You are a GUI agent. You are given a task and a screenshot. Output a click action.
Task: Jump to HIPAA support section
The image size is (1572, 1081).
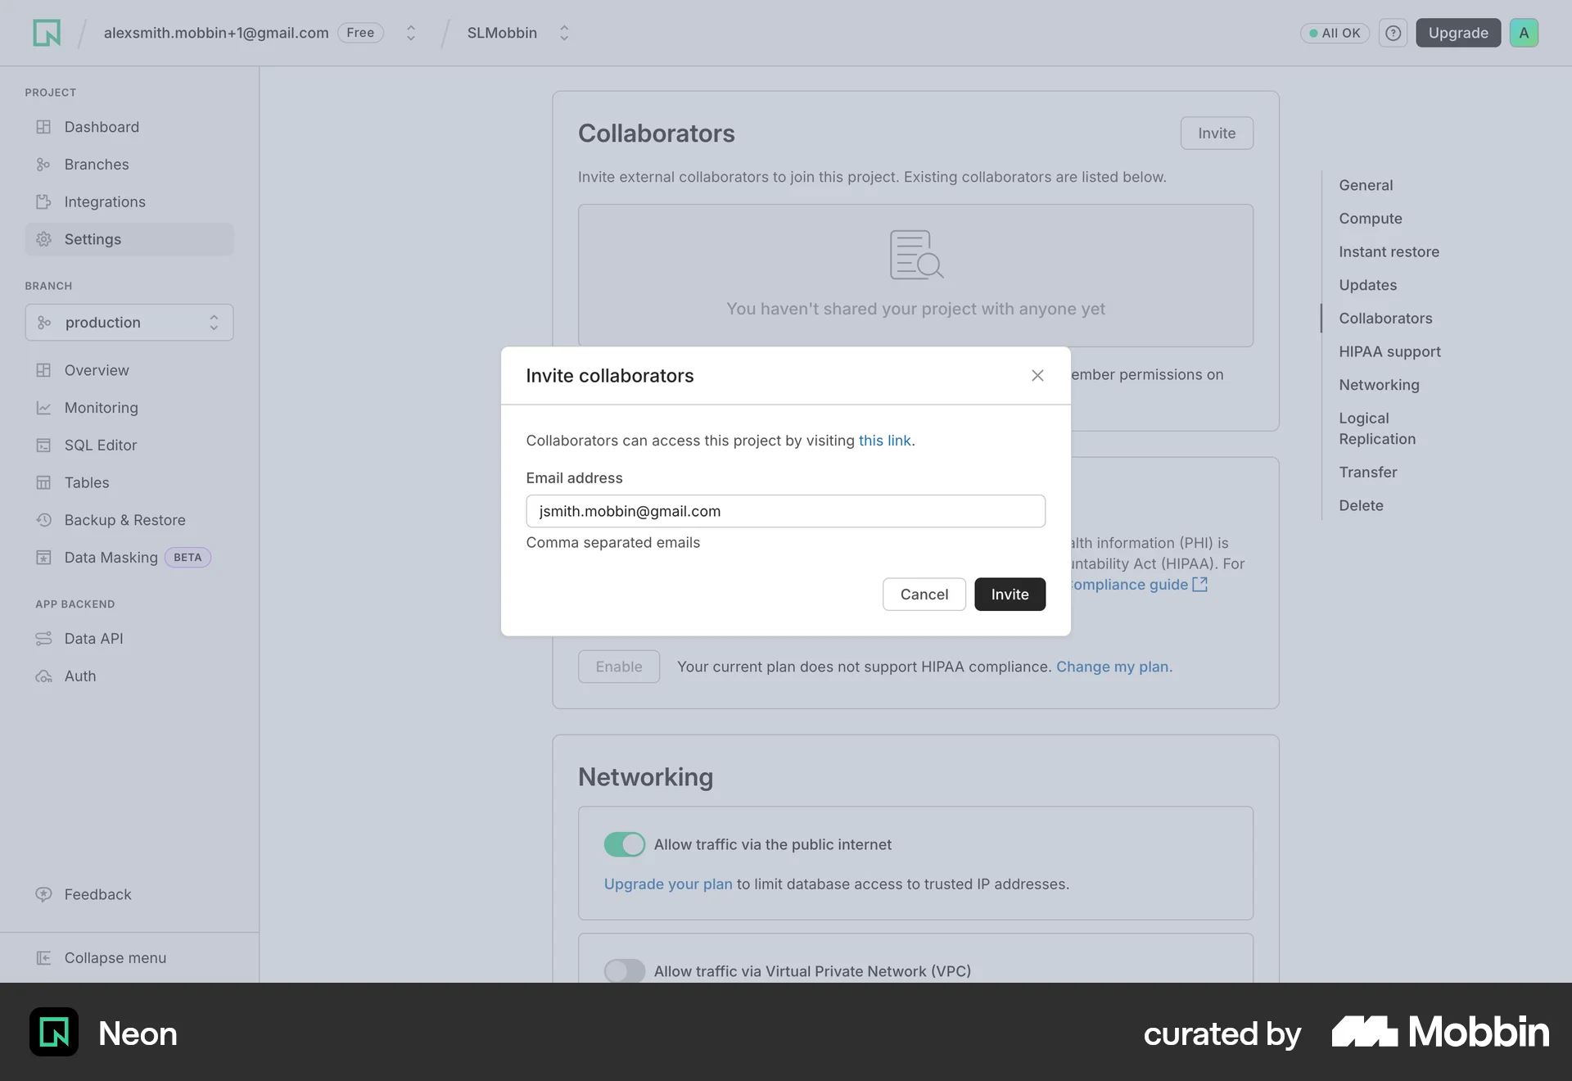pos(1389,352)
